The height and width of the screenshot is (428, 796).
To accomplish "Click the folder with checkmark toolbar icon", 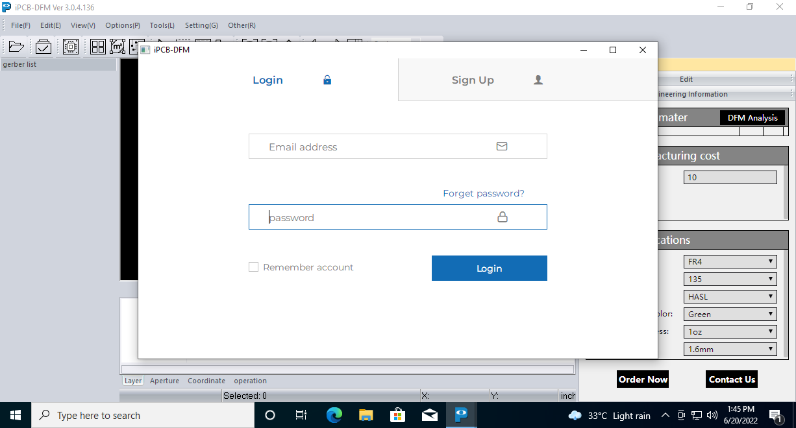I will coord(44,47).
